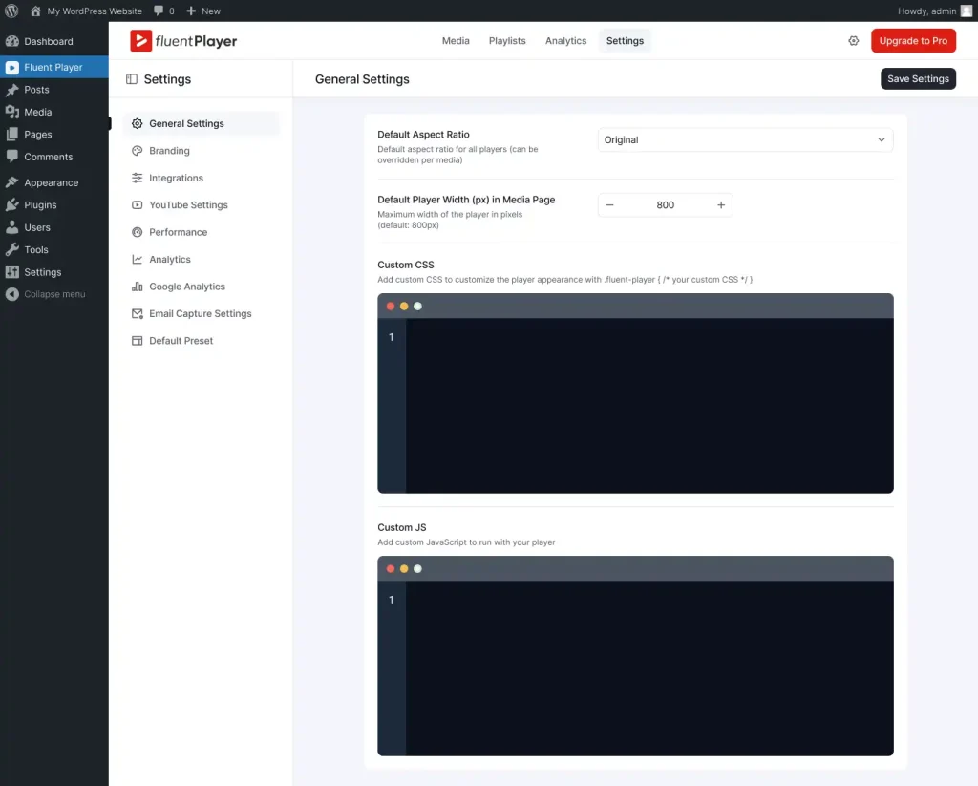Open the gear icon beside Upgrade to Pro
Screen dimensions: 978x786
[x=854, y=41]
